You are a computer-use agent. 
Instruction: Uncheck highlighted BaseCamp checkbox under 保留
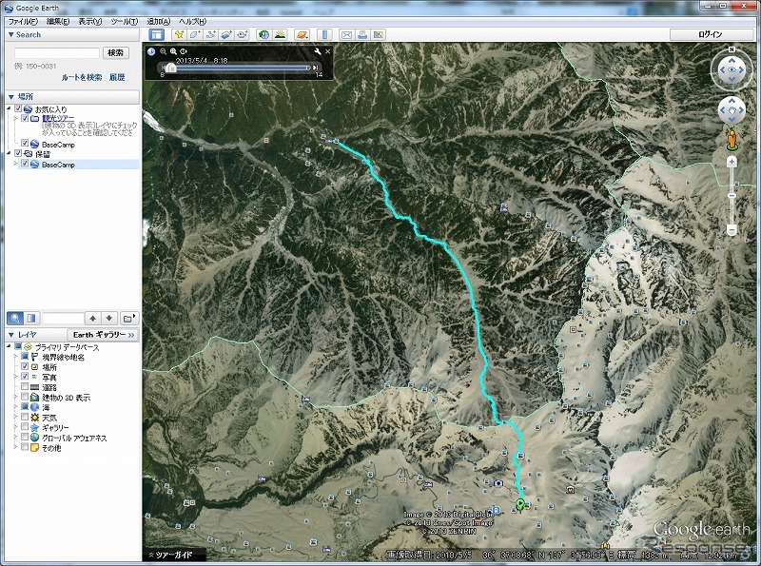(x=26, y=164)
